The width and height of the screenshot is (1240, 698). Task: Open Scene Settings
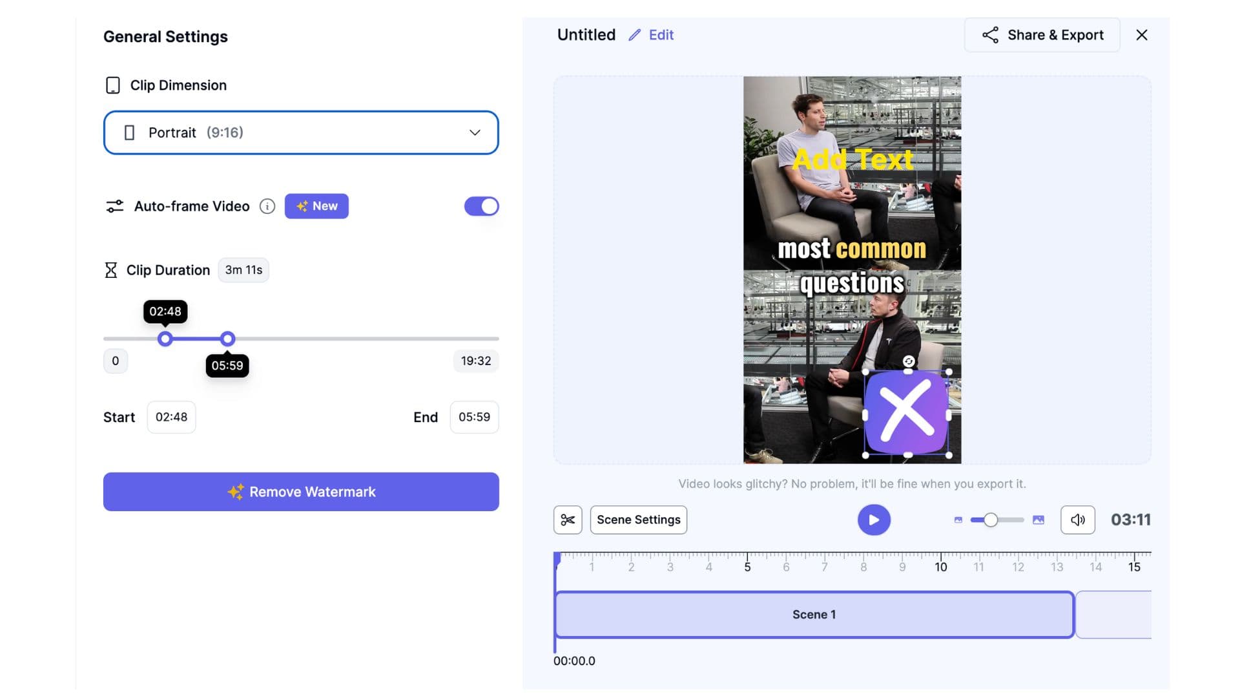coord(638,520)
